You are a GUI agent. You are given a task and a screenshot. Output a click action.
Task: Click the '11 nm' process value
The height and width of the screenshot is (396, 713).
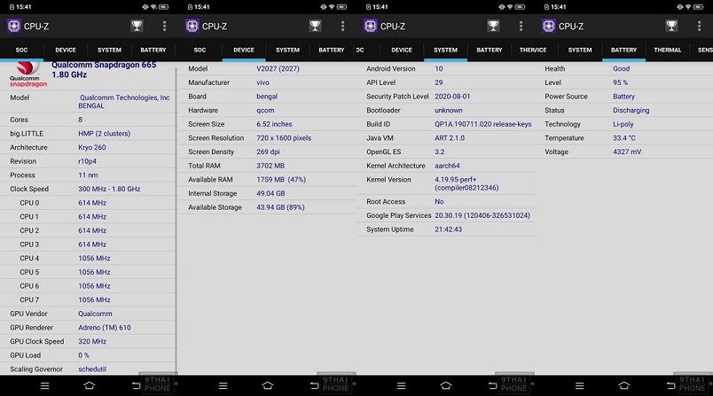click(88, 175)
